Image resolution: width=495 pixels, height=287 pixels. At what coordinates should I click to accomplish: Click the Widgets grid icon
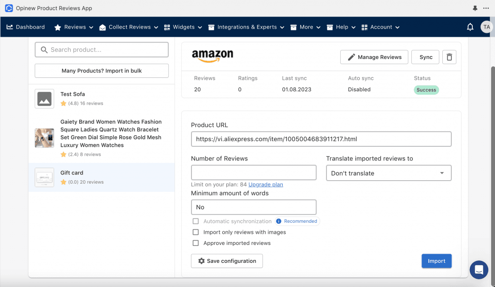(167, 28)
